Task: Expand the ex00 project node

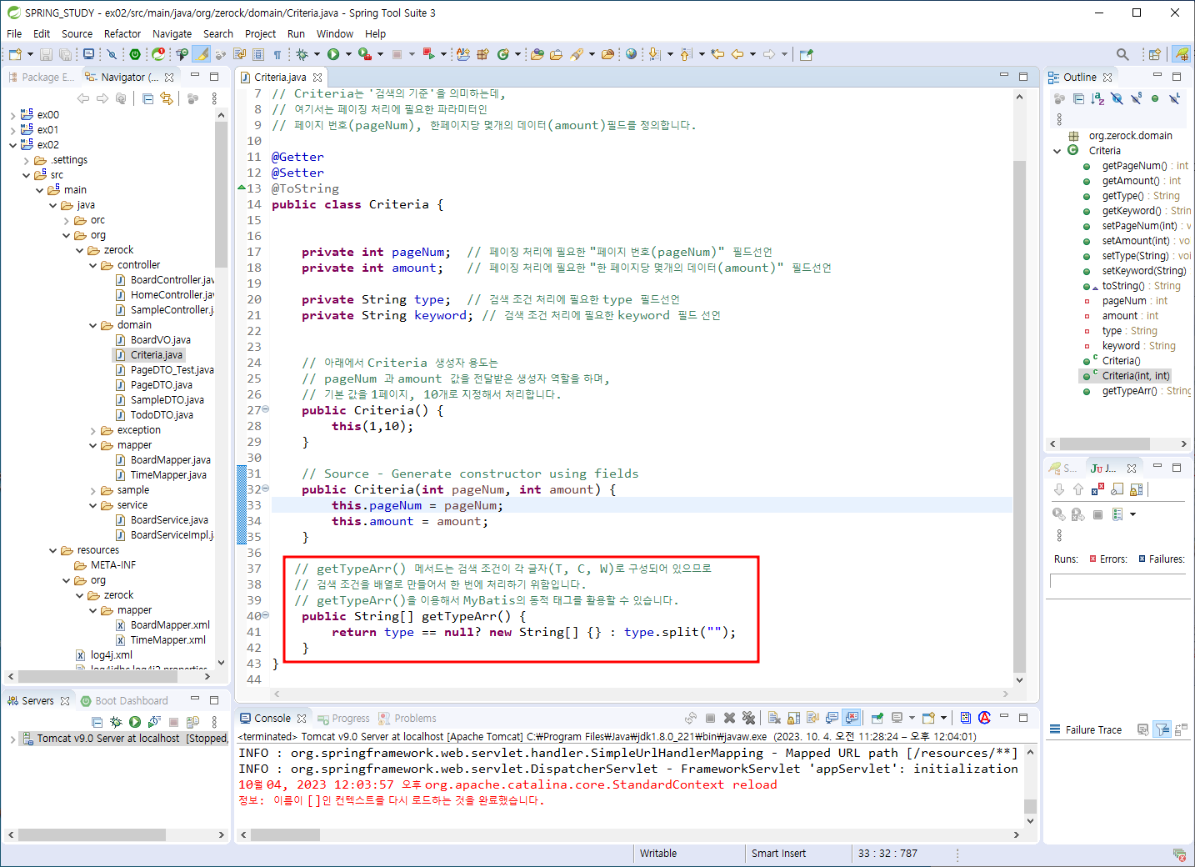Action: click(13, 115)
